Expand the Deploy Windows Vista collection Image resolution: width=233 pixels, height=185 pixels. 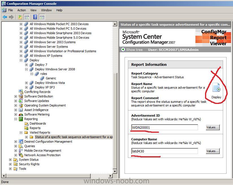[26, 83]
